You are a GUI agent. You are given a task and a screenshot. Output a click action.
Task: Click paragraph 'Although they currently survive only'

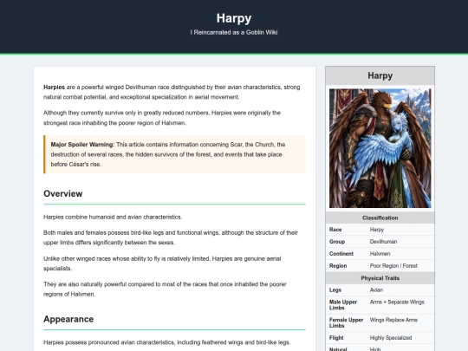pos(162,118)
